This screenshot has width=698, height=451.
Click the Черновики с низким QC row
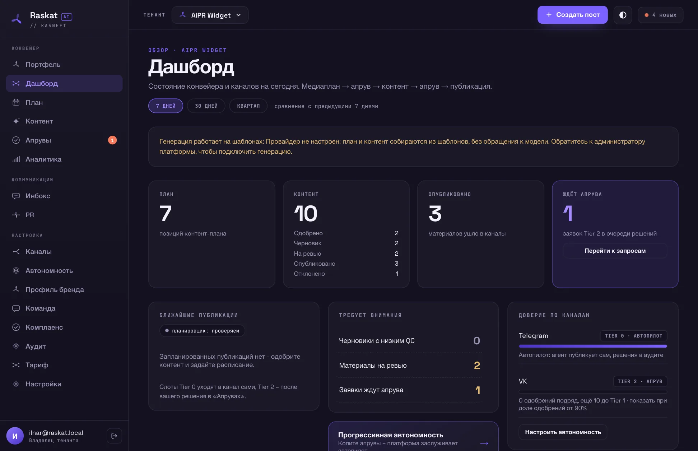pos(410,340)
